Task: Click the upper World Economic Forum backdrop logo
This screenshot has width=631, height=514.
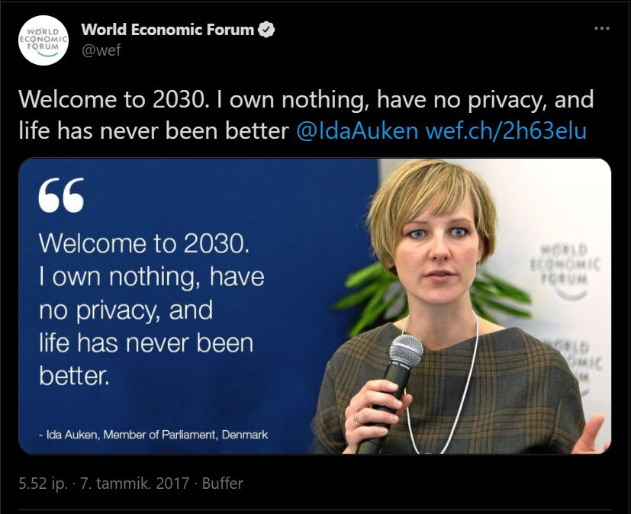Action: click(x=569, y=262)
